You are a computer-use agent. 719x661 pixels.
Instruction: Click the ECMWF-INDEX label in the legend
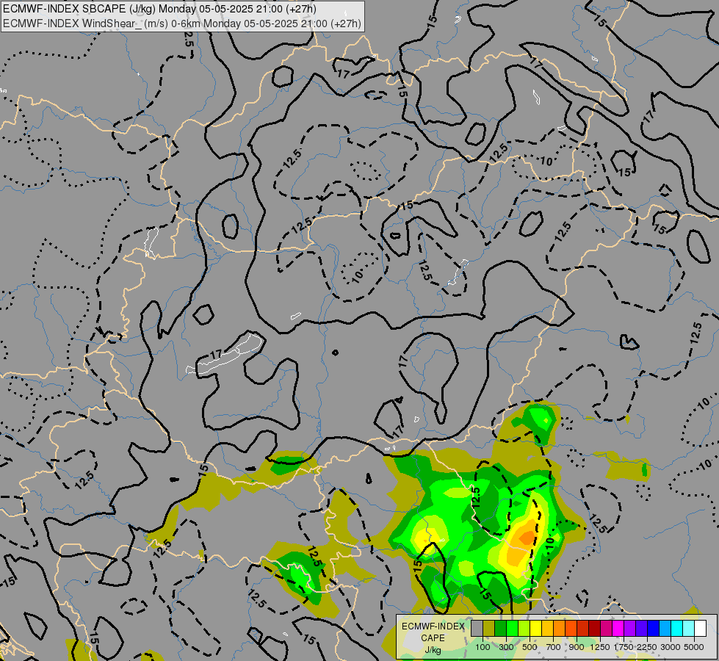433,626
